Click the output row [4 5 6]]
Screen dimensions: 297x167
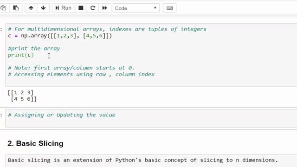24,99
